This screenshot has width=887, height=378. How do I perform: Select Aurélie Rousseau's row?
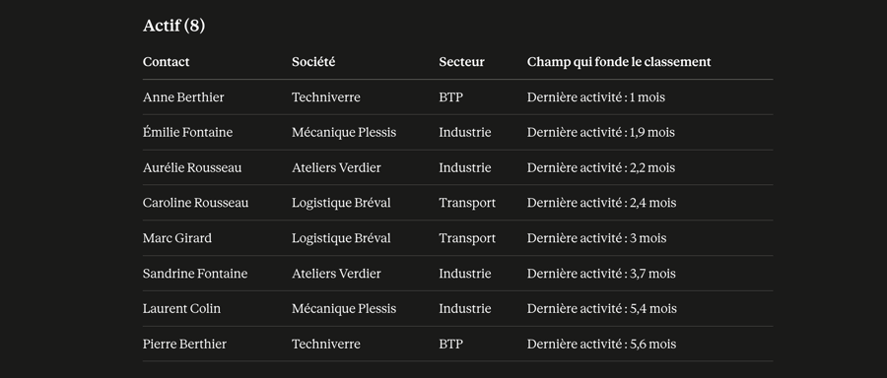pos(457,167)
